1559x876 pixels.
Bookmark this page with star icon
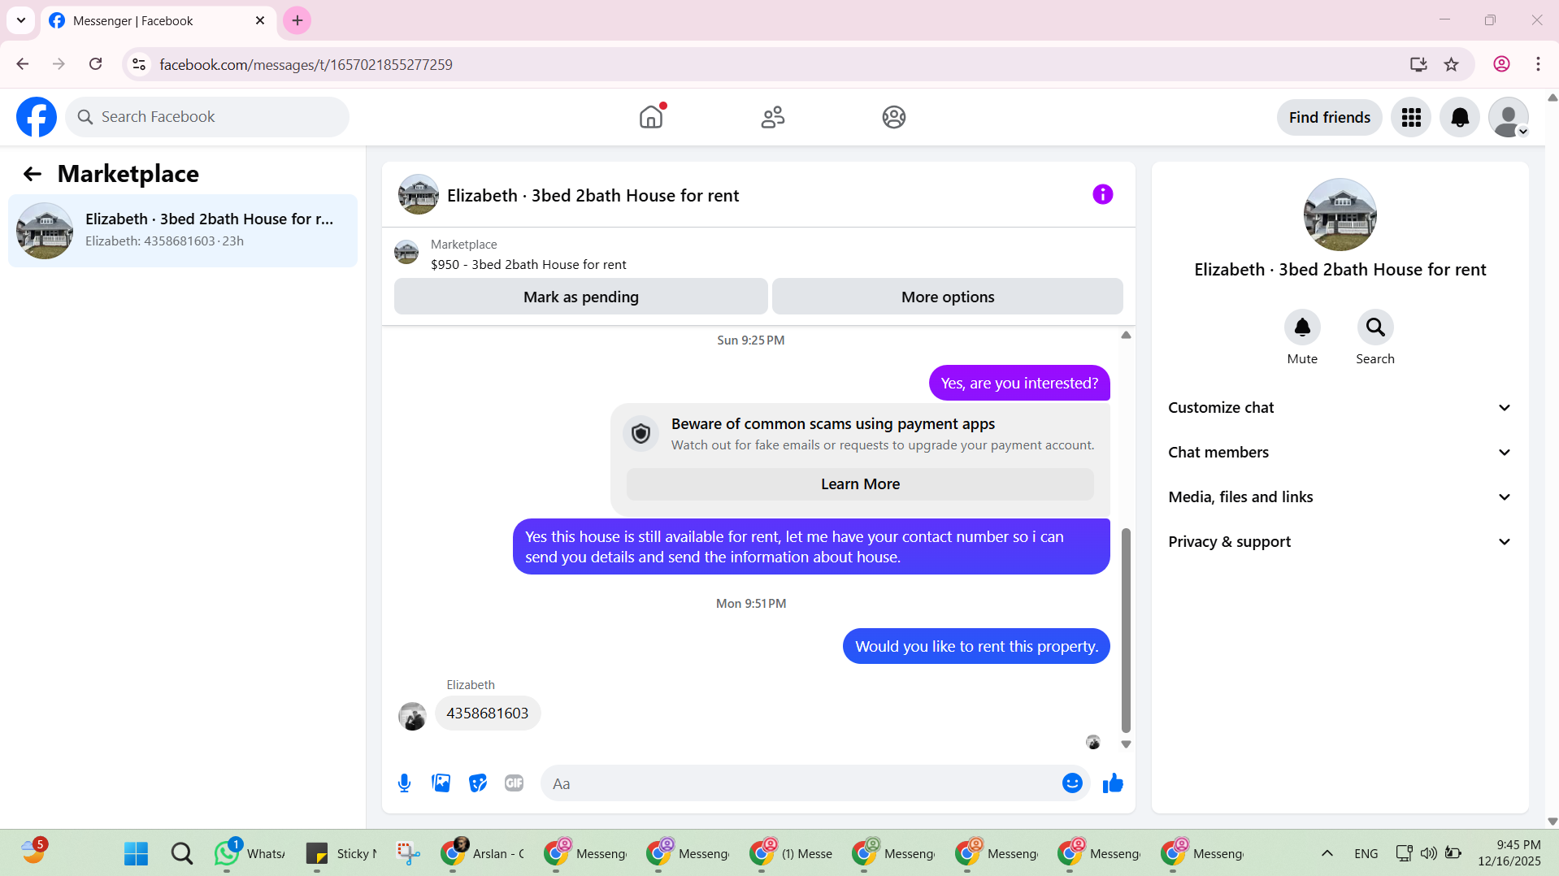[x=1452, y=64]
